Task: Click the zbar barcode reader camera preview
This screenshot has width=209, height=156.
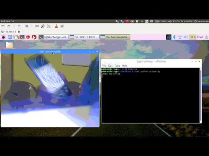Action: point(50,90)
